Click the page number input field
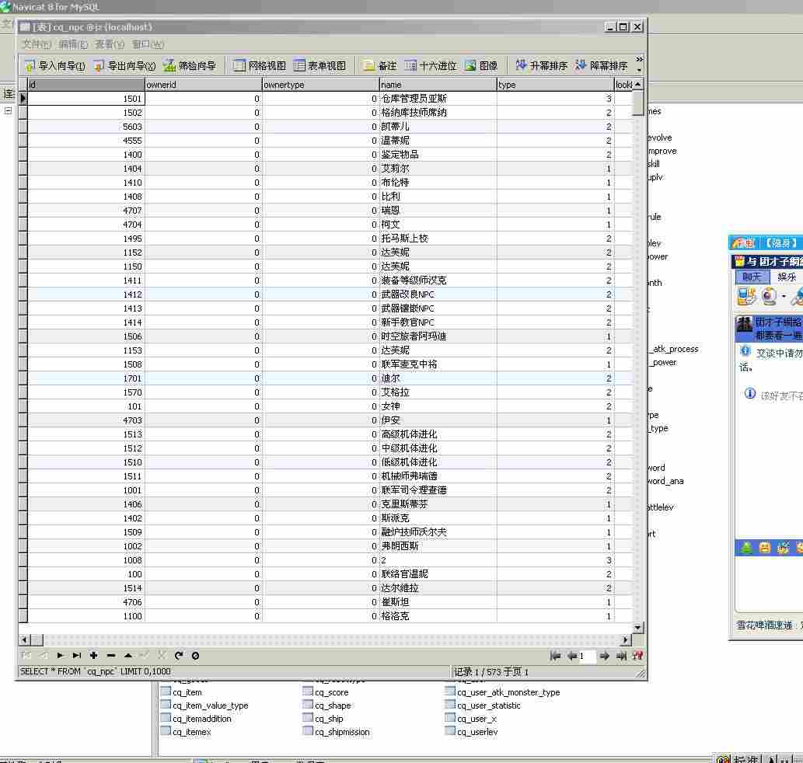This screenshot has width=803, height=763. [x=586, y=657]
